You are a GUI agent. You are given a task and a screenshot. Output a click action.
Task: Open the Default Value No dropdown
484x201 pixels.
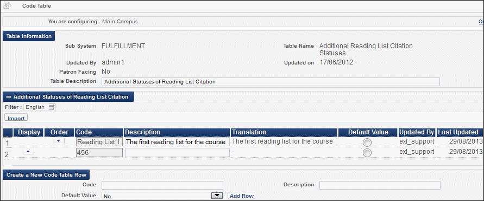pos(162,196)
